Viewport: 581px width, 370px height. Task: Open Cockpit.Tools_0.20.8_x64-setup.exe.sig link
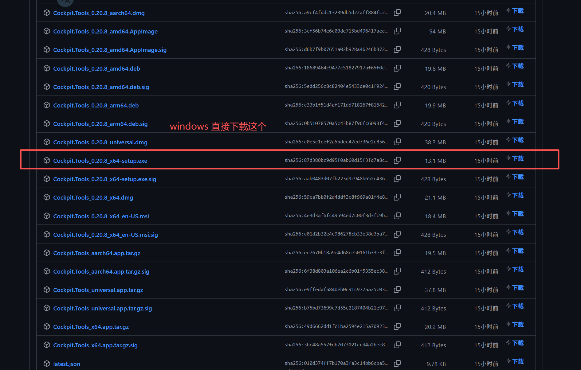point(105,179)
